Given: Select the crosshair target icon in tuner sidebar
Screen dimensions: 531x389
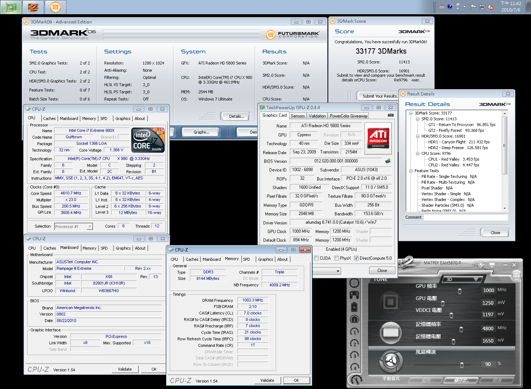Looking at the screenshot, I should click(x=354, y=283).
